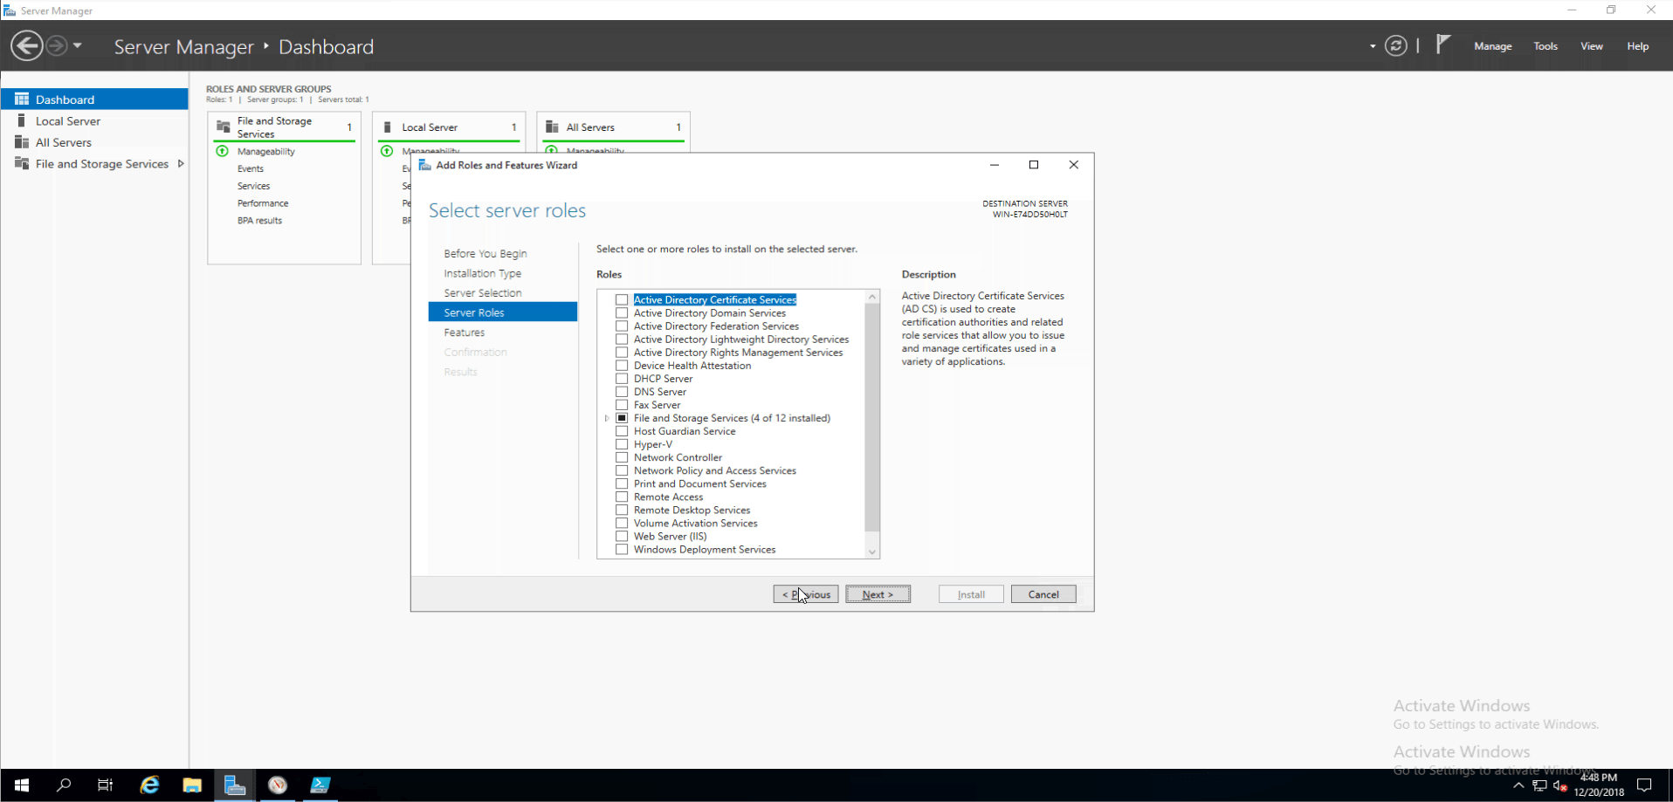1673x802 pixels.
Task: Open the small dropdown arrow beside refresh
Action: point(1373,46)
